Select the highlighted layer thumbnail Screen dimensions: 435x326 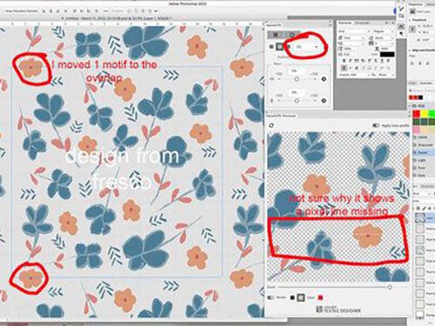(x=420, y=217)
